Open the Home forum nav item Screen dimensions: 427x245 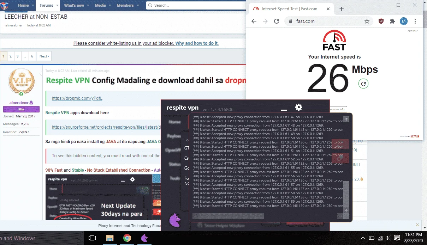(23, 5)
